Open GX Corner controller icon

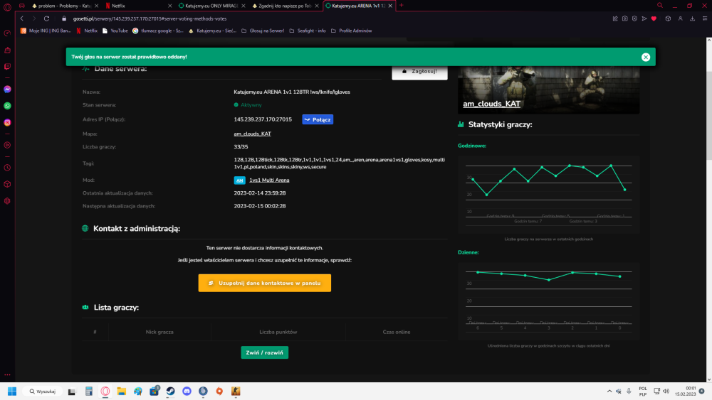pyautogui.click(x=22, y=6)
